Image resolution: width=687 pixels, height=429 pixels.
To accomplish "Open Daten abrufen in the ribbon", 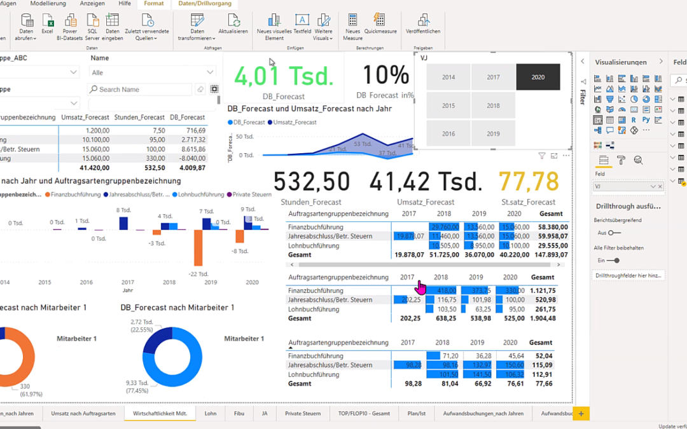I will pyautogui.click(x=26, y=27).
